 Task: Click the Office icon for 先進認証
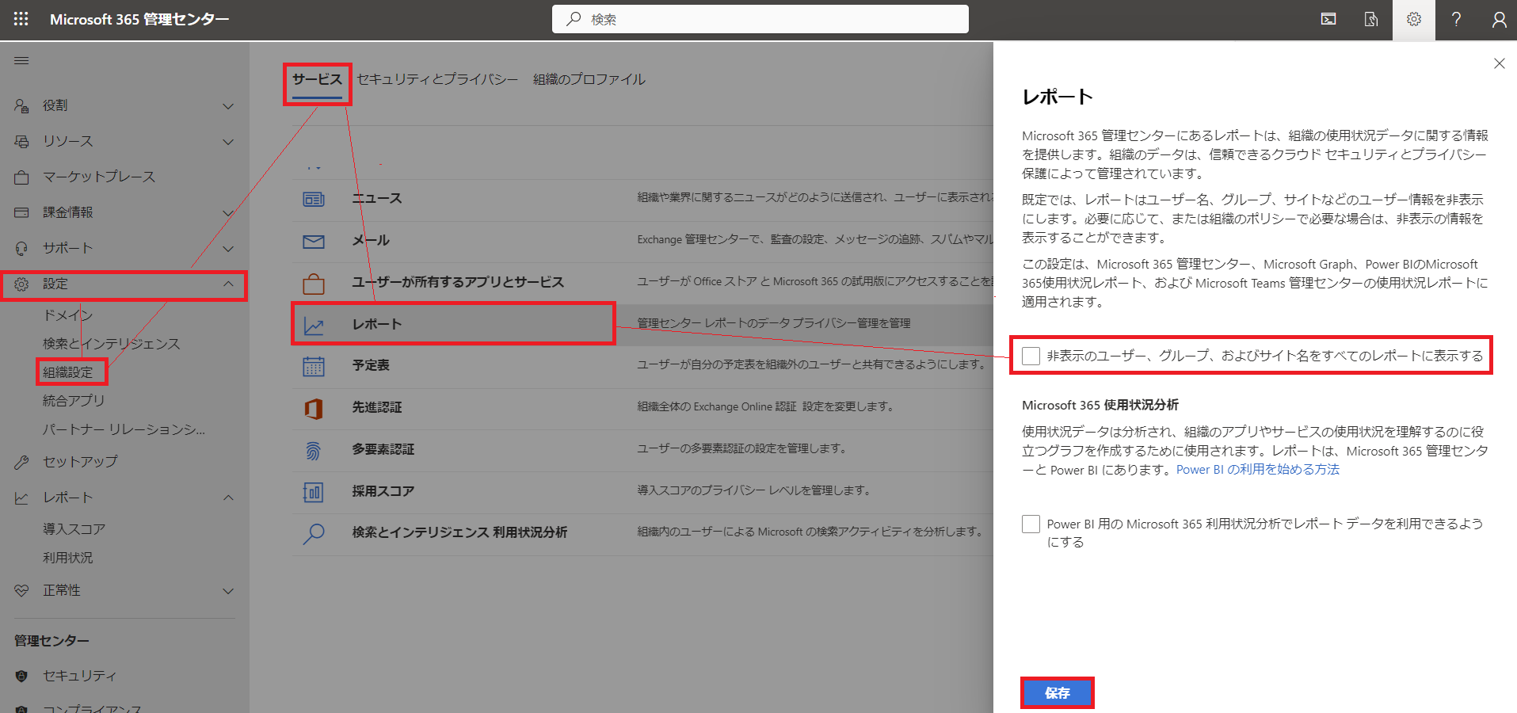[x=314, y=408]
